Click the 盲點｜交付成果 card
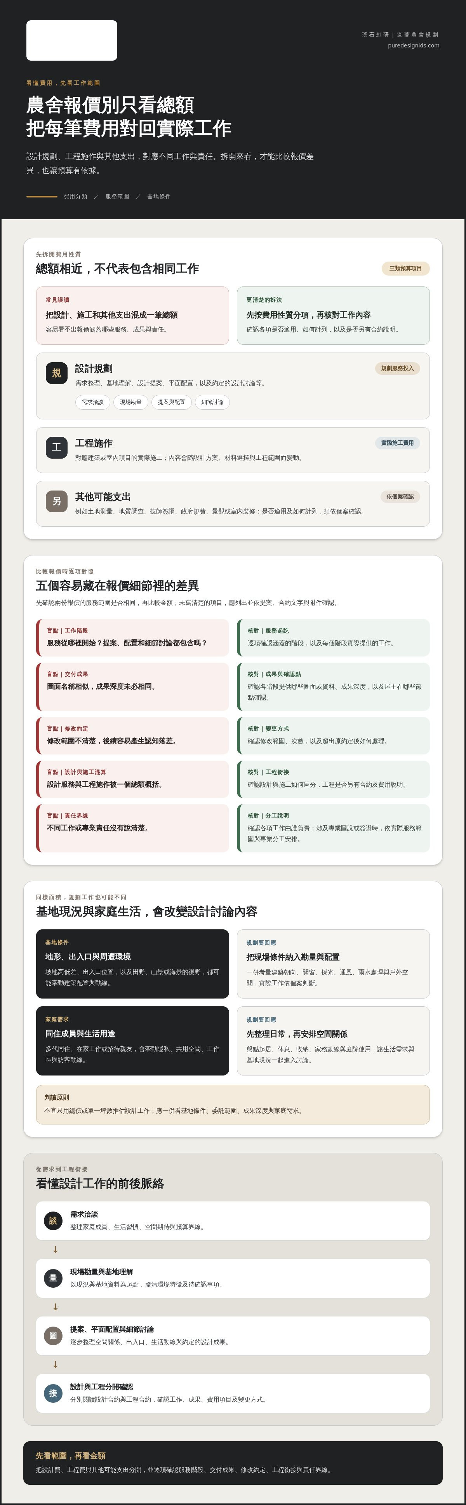The height and width of the screenshot is (1505, 466). pyautogui.click(x=132, y=686)
